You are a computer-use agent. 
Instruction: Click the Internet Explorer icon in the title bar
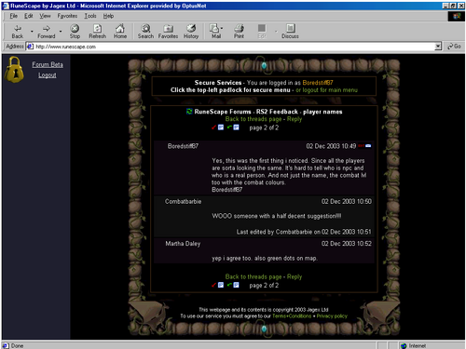[x=6, y=6]
